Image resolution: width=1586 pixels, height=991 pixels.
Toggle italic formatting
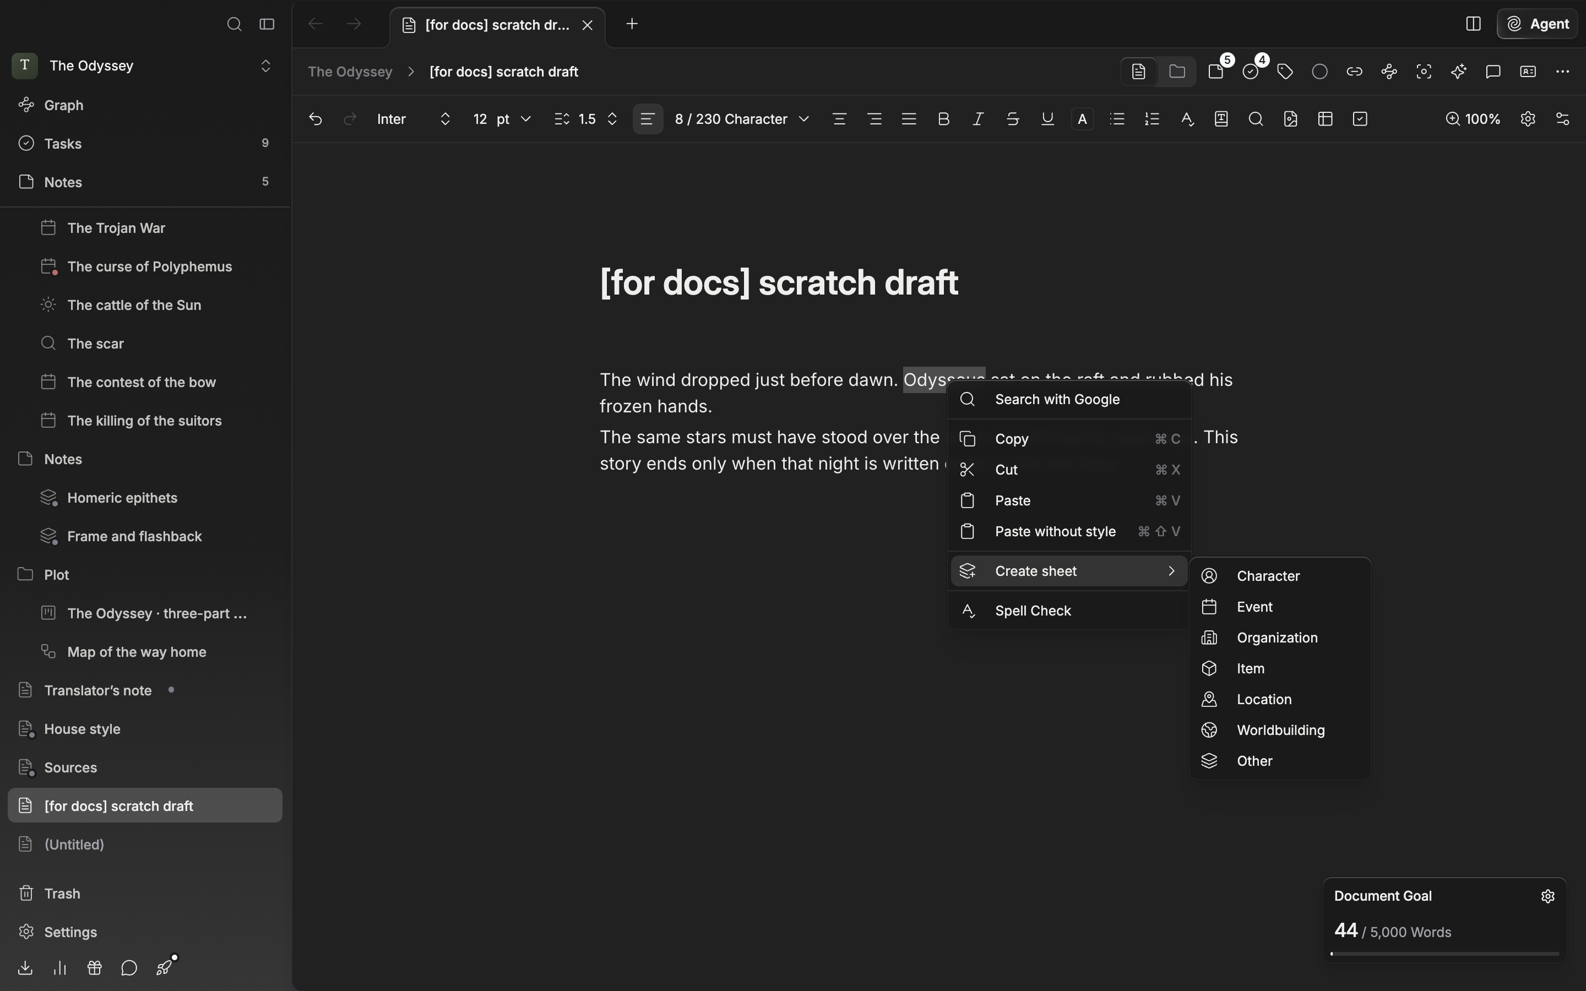tap(979, 119)
